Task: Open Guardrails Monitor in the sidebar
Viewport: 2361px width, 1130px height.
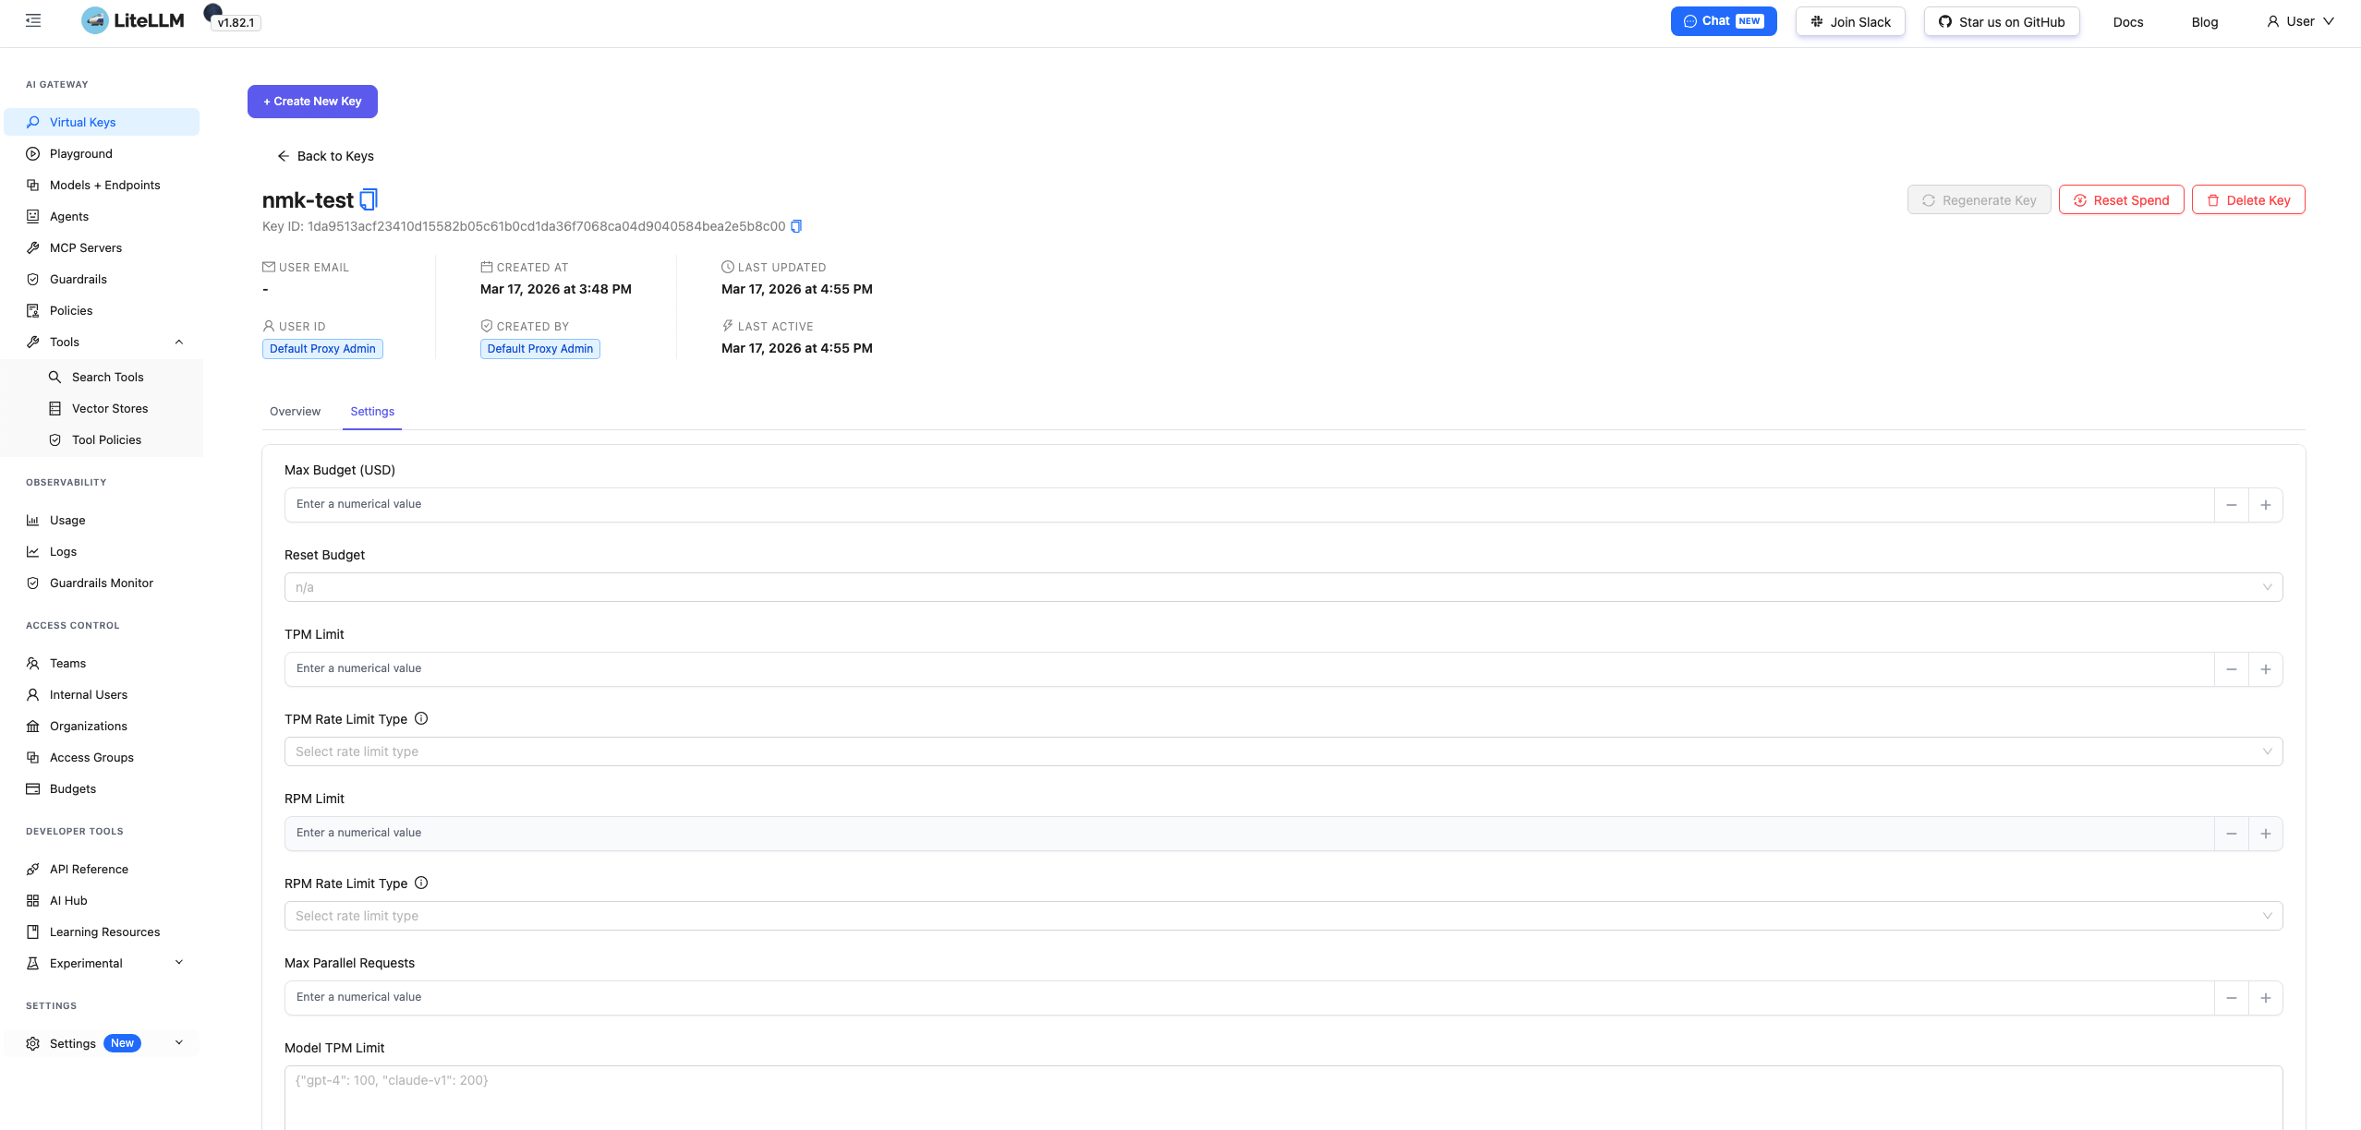Action: coord(102,583)
